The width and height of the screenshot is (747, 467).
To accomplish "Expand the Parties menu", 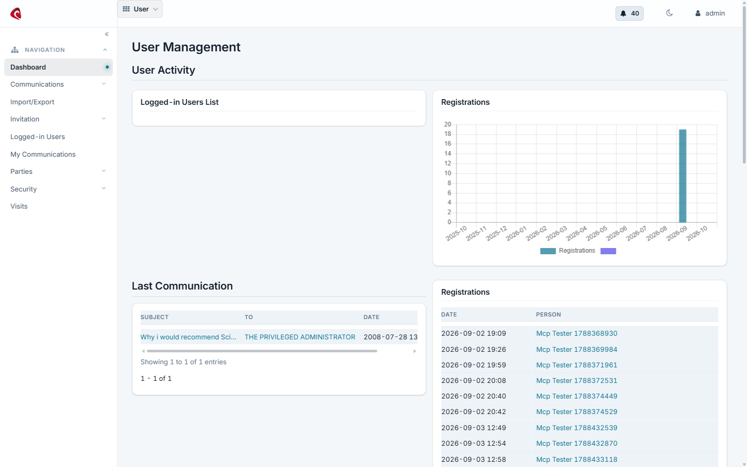I will pyautogui.click(x=59, y=171).
